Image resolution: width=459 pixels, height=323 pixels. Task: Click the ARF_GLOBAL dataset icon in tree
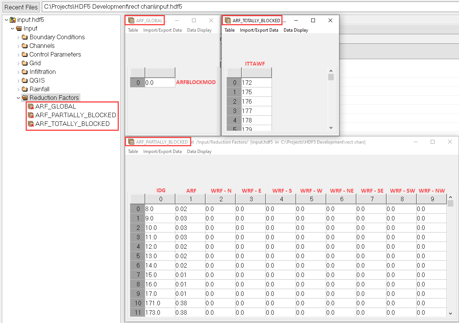coord(31,107)
